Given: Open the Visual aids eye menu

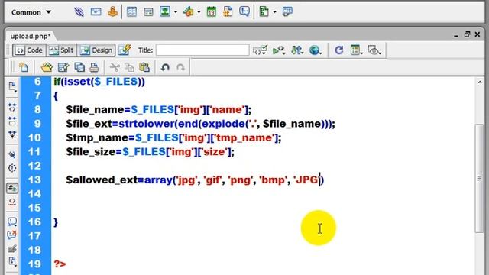Looking at the screenshot, I should (x=374, y=50).
